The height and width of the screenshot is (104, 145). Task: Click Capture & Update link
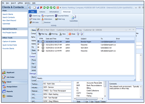pos(9,42)
